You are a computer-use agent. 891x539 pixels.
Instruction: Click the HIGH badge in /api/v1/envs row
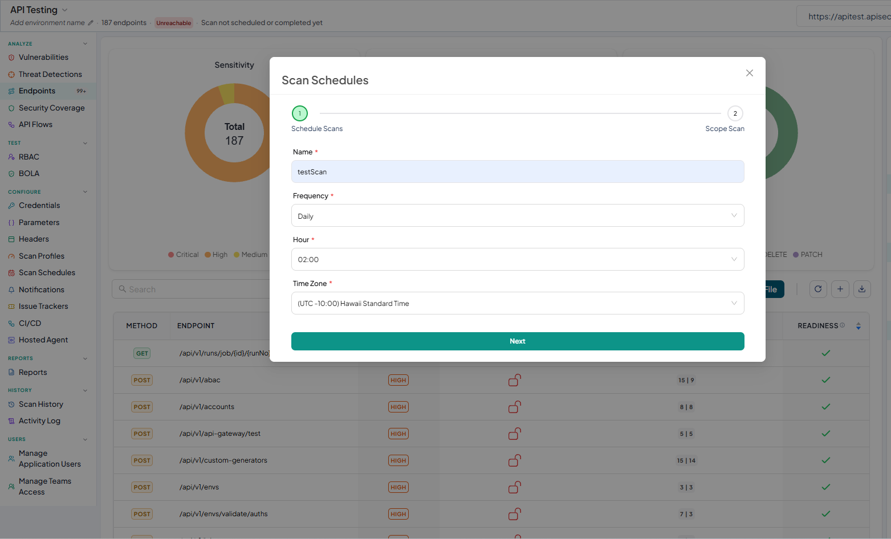[398, 487]
